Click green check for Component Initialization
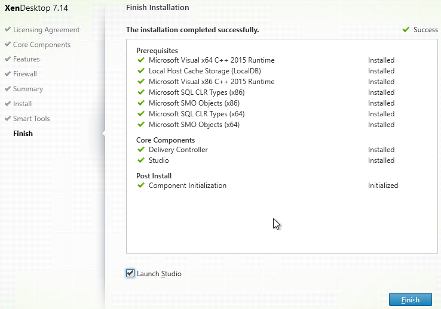Screen dimensions: 441x309 click(141, 185)
